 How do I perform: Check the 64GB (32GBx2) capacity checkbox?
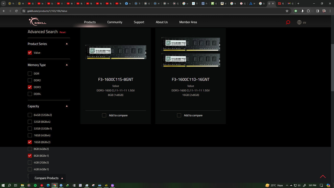point(30,115)
